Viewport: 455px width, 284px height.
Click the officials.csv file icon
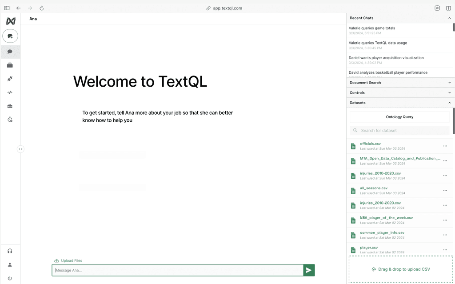[353, 146]
